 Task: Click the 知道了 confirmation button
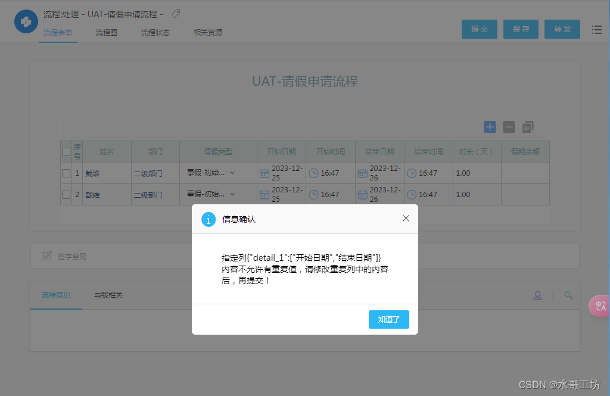[x=388, y=319]
